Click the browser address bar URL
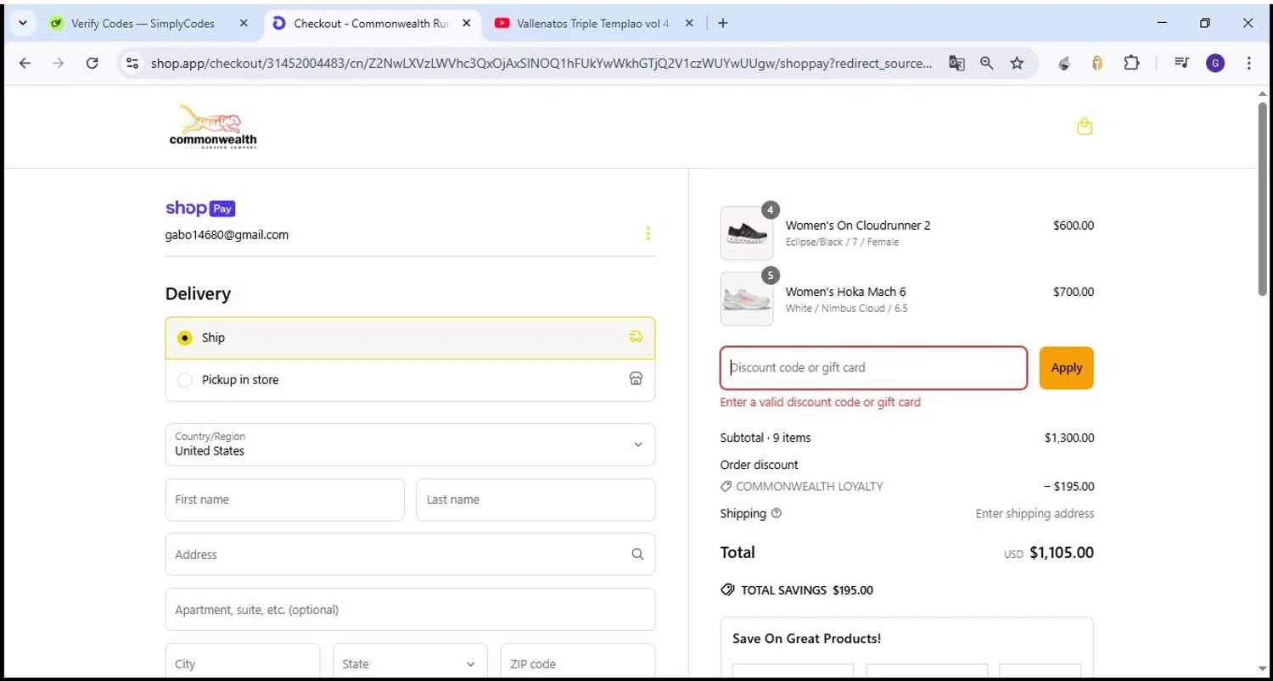Screen dimensions: 1273x681 pyautogui.click(x=541, y=63)
